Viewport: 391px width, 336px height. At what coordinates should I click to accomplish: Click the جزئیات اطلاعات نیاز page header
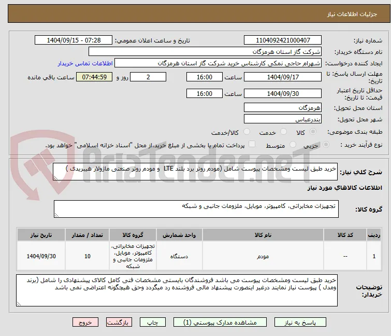pos(199,13)
